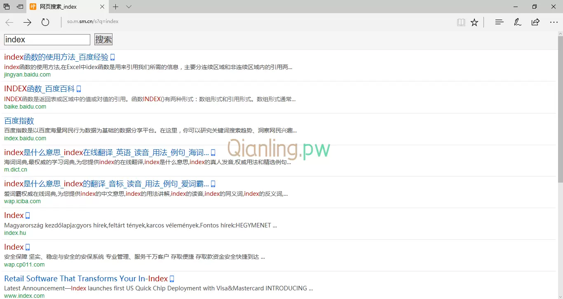Open Reading view book icon

(x=461, y=22)
